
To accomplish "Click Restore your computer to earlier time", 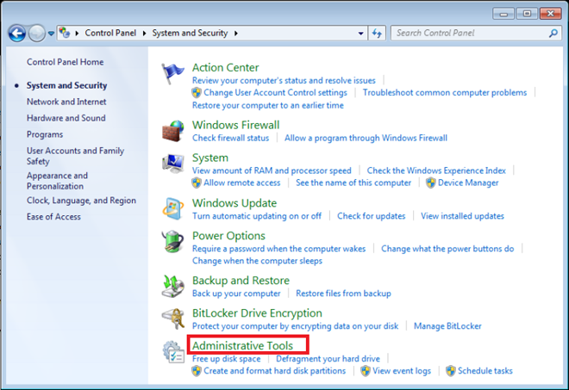I will pyautogui.click(x=268, y=106).
